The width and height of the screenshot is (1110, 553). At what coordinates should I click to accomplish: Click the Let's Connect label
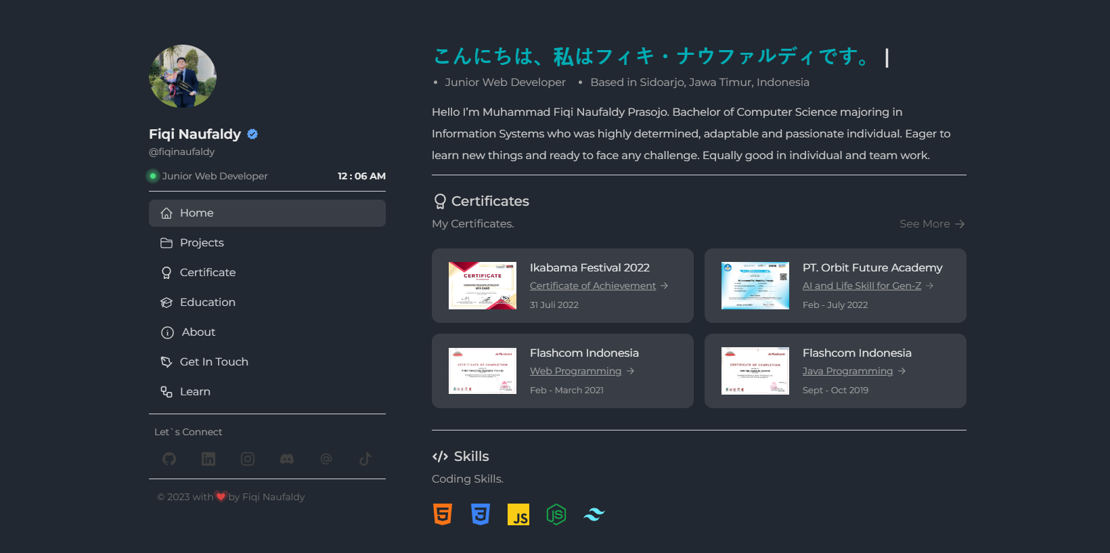point(188,432)
